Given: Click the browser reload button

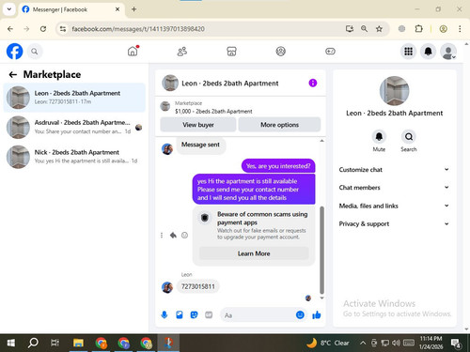Looking at the screenshot, I should 43,29.
